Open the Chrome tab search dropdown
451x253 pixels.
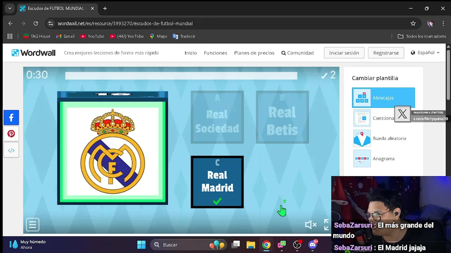point(10,8)
